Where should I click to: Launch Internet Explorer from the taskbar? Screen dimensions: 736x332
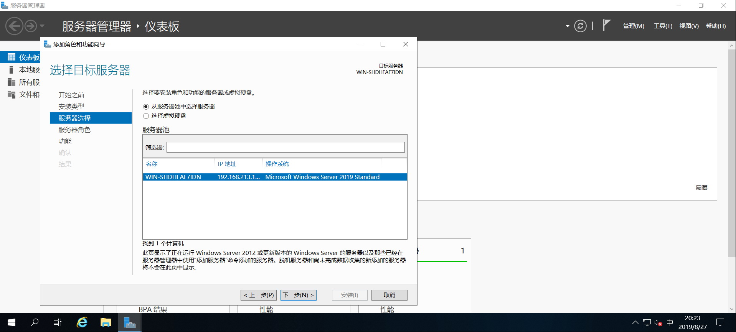pyautogui.click(x=82, y=322)
